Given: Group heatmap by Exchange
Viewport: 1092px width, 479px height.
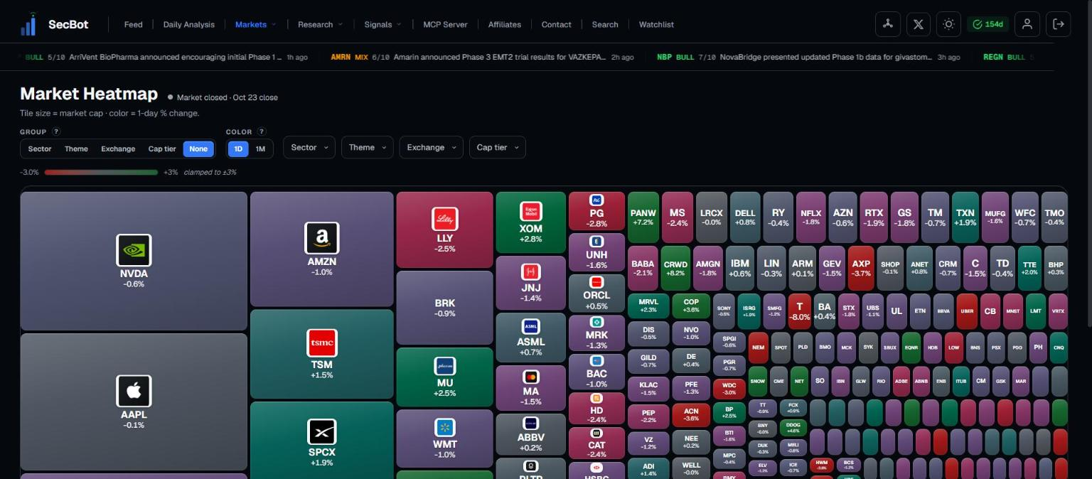Looking at the screenshot, I should click(x=118, y=149).
